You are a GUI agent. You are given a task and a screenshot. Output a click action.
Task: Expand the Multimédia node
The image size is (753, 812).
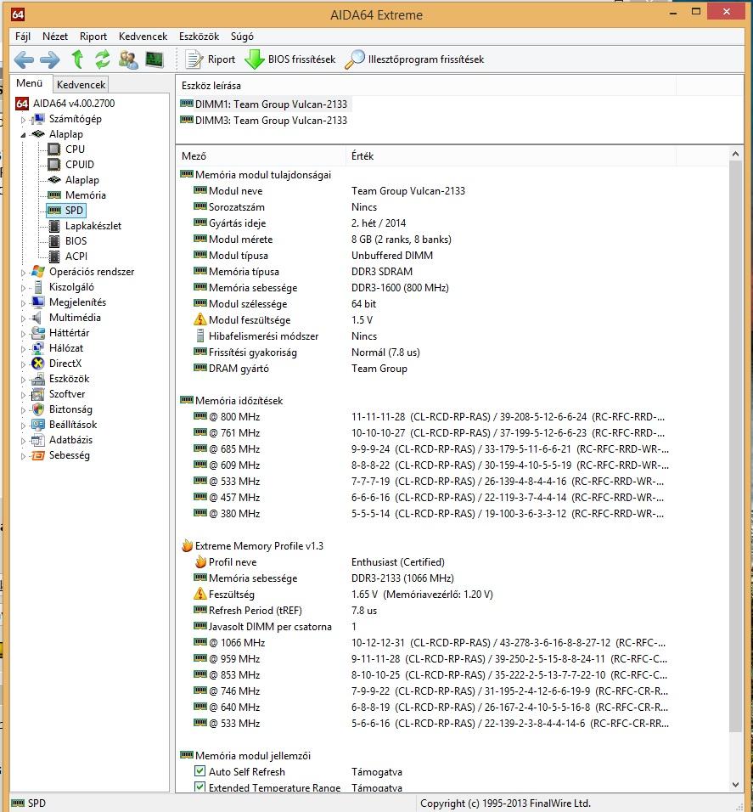(23, 318)
